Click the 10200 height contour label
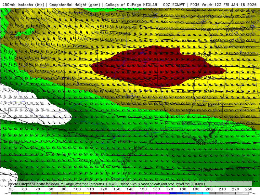Screen dimensions: 260x195 187,41
